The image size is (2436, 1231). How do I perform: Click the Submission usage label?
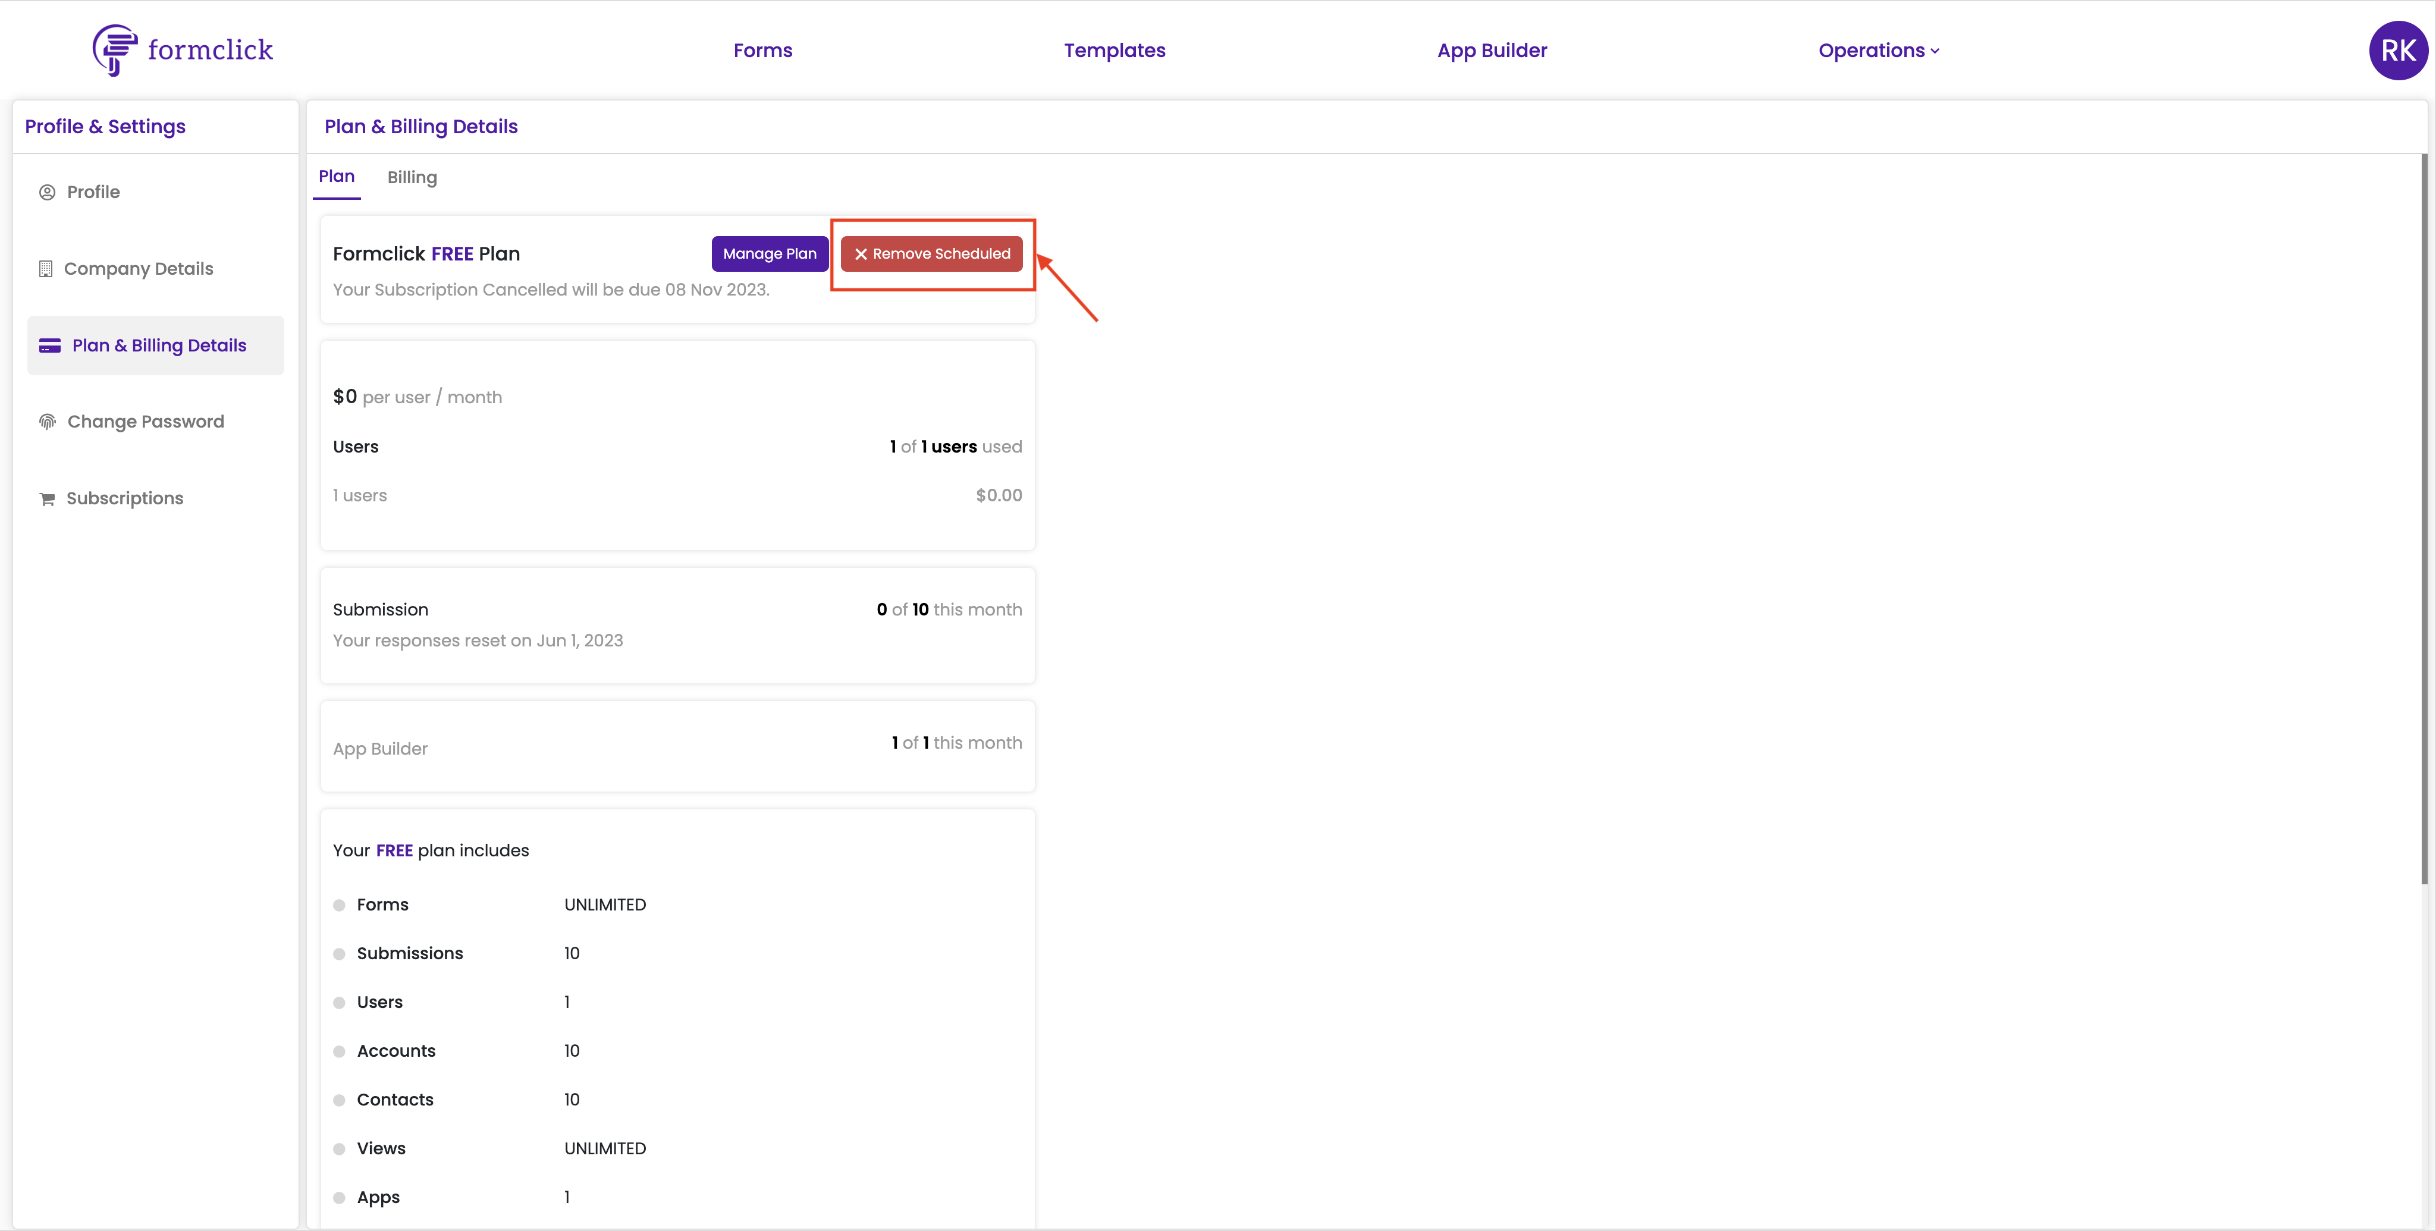[380, 609]
